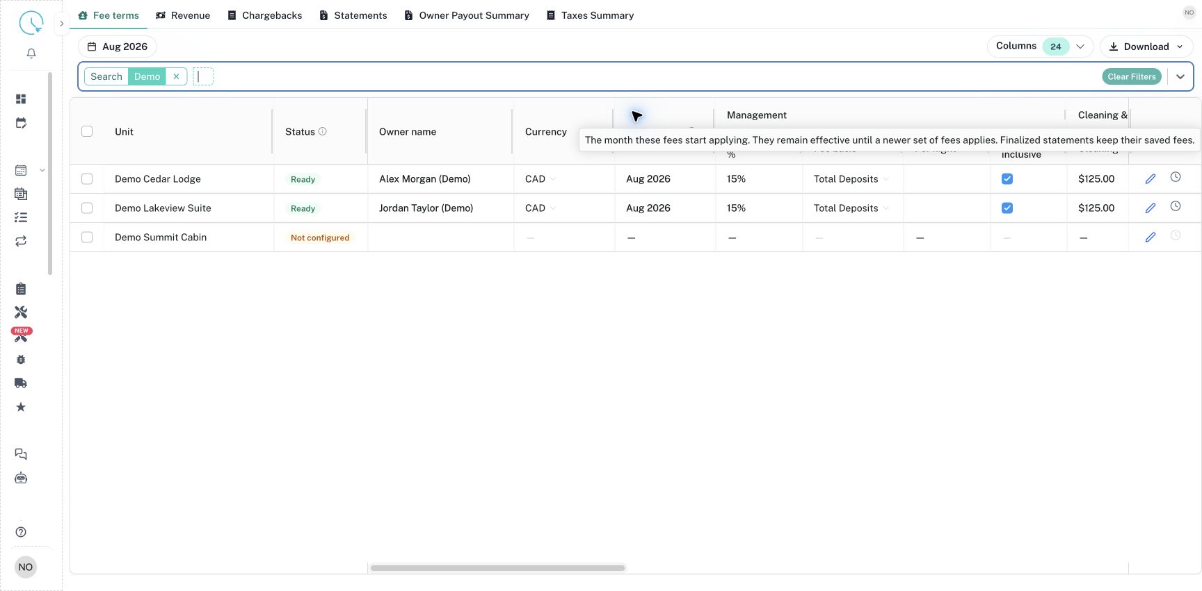The height and width of the screenshot is (591, 1202).
Task: Open the Aug 2026 month picker
Action: coord(118,47)
